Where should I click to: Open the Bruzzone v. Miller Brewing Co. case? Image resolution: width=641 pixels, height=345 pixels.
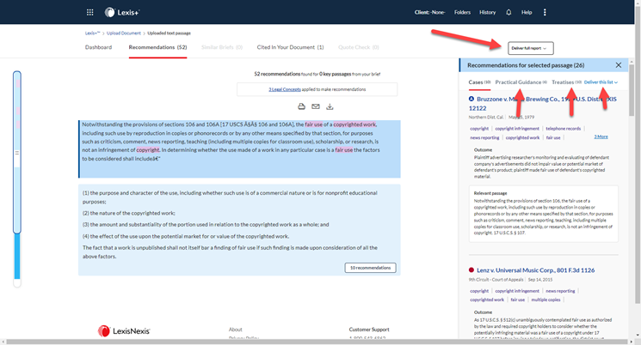point(542,103)
